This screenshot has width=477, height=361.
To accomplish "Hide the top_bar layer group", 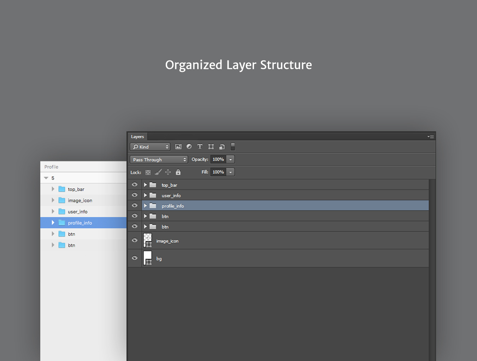I will tap(135, 185).
